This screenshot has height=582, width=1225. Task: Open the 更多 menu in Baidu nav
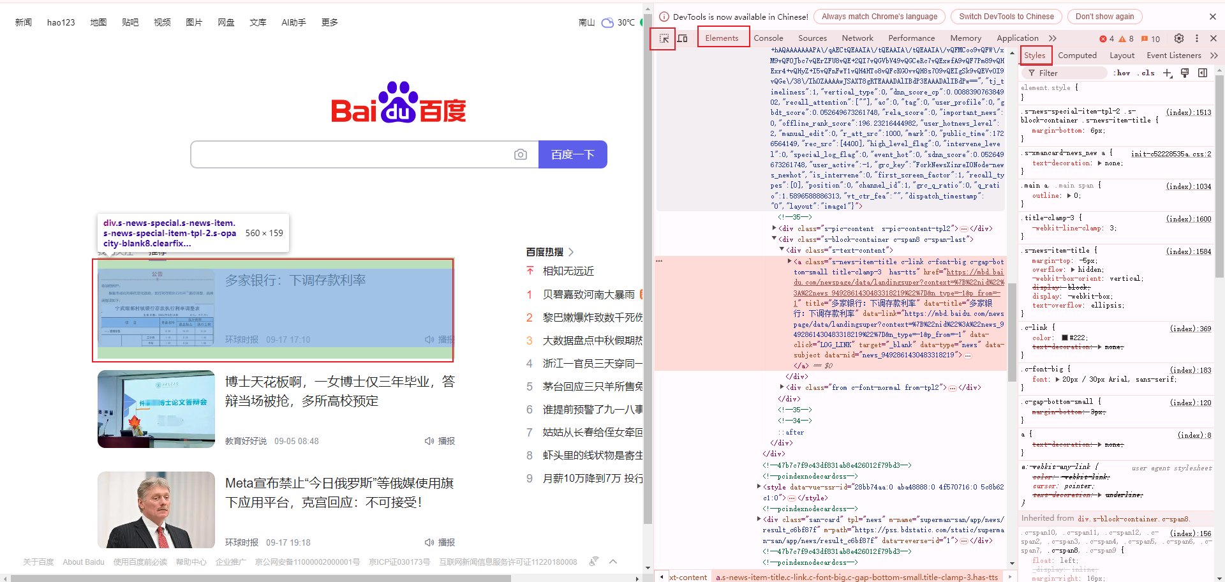(330, 22)
